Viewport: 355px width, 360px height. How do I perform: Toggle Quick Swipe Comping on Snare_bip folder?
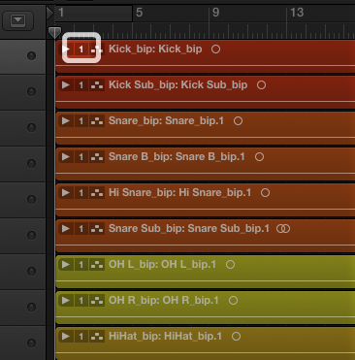pos(97,121)
